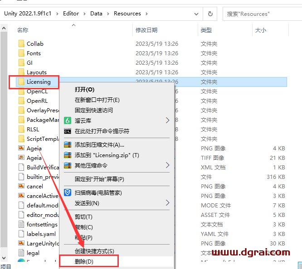The image size is (302, 269).
Task: Open the address bar history dropdown
Action: coord(196,14)
